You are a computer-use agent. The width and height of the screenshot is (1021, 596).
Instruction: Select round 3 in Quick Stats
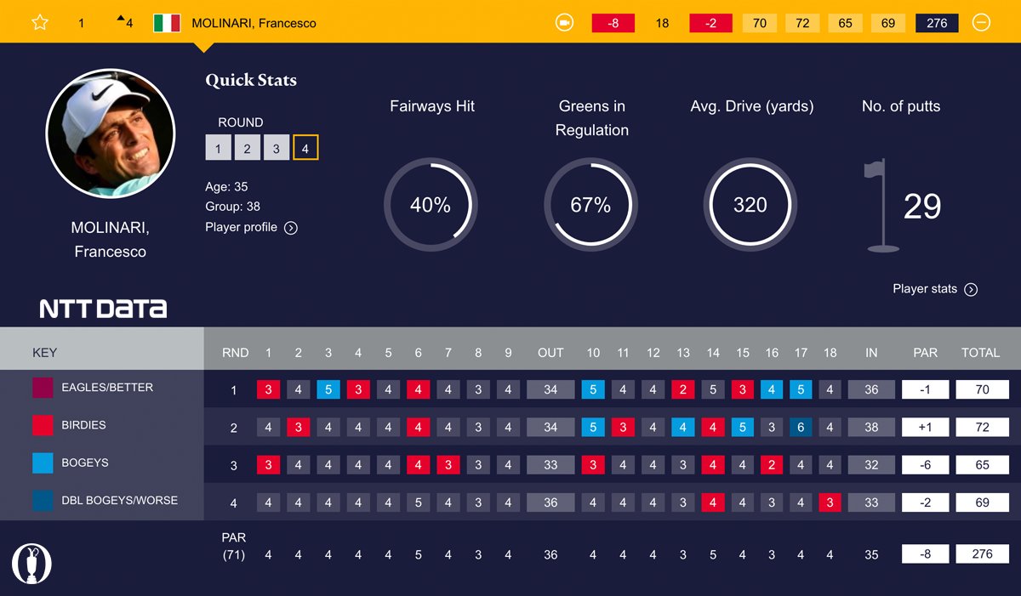click(x=276, y=148)
